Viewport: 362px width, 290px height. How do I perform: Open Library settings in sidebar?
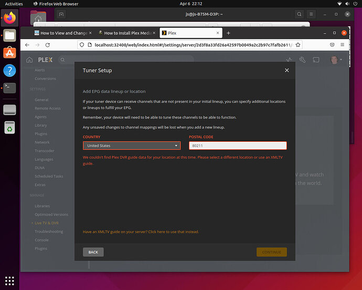click(x=40, y=126)
